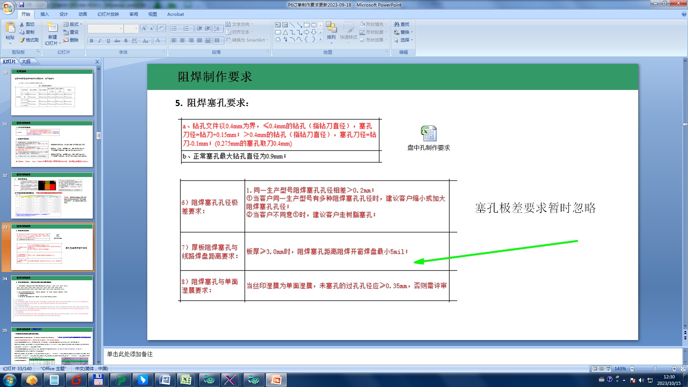688x387 pixels.
Task: Expand the Select (选择) dropdown
Action: (404, 40)
